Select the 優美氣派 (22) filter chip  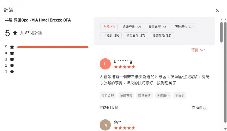[162, 35]
